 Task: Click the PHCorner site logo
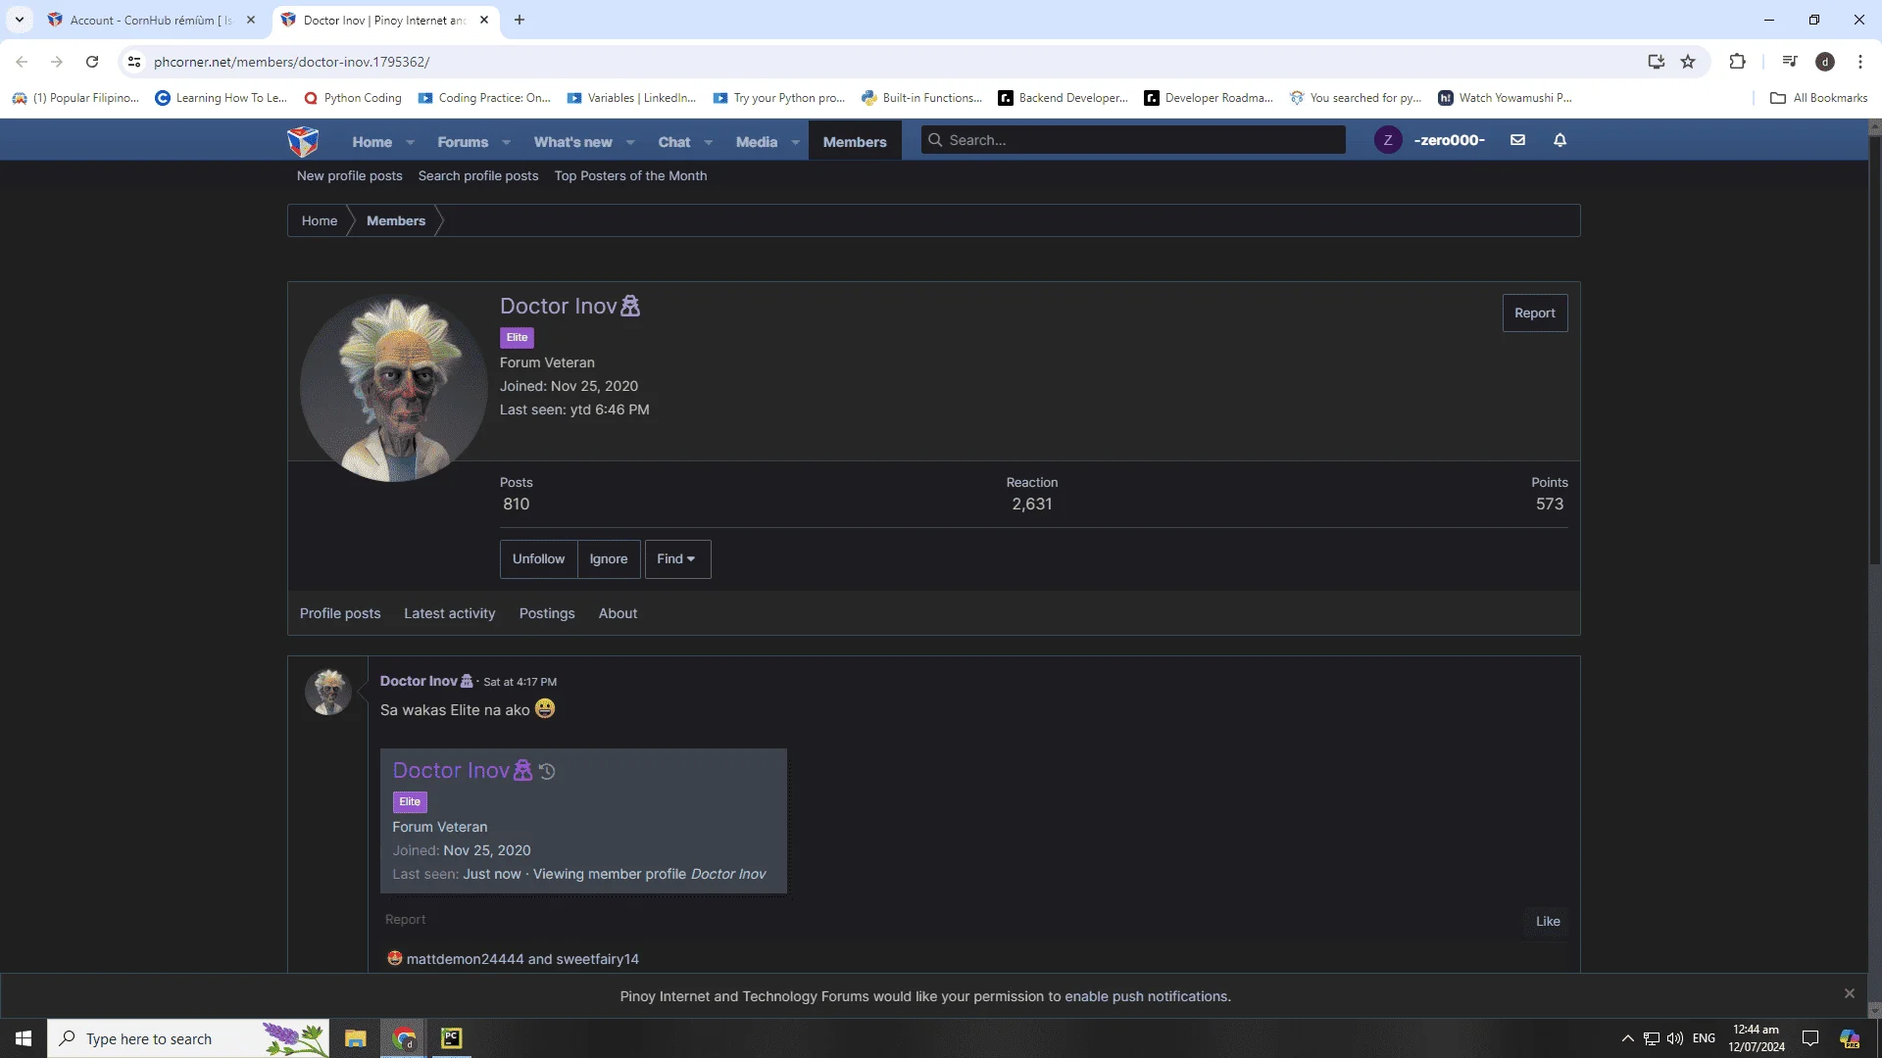click(303, 141)
